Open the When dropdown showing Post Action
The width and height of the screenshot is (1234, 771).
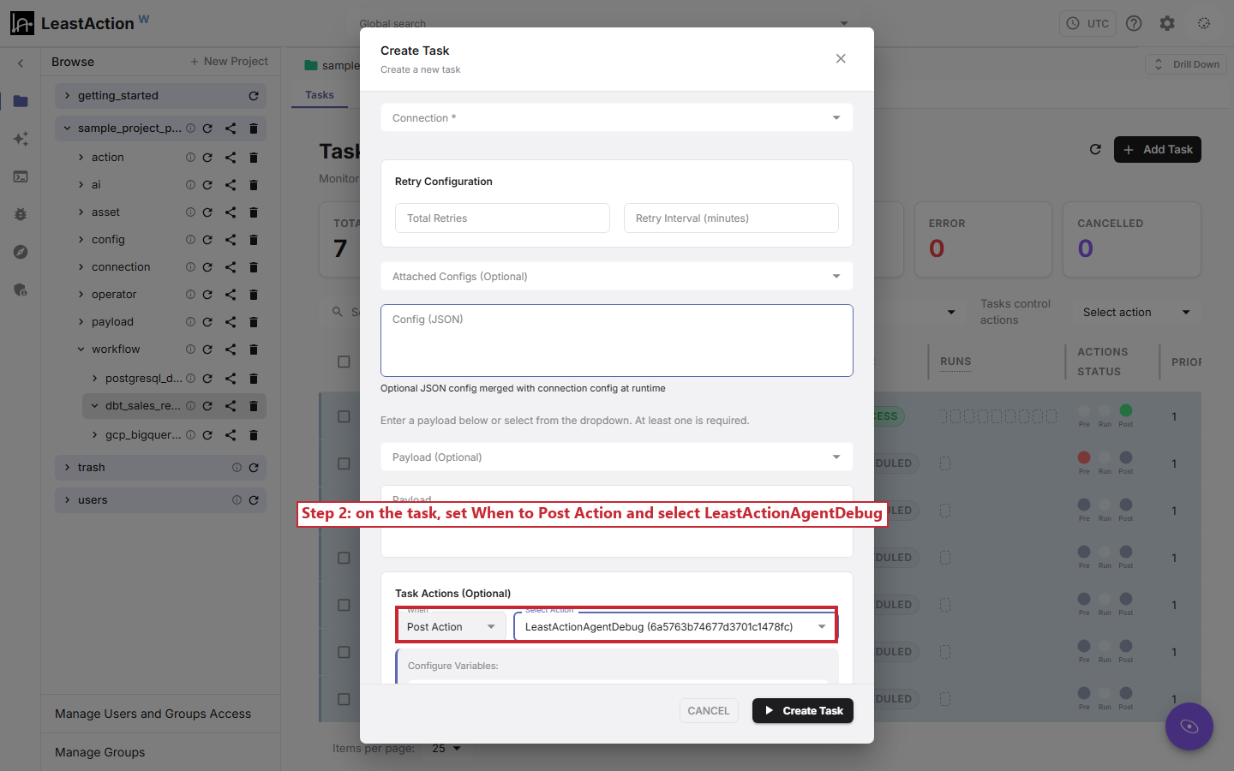[452, 627]
